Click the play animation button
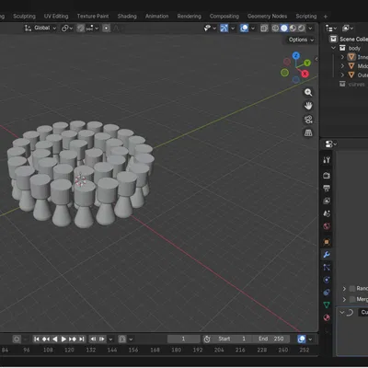 tap(63, 339)
